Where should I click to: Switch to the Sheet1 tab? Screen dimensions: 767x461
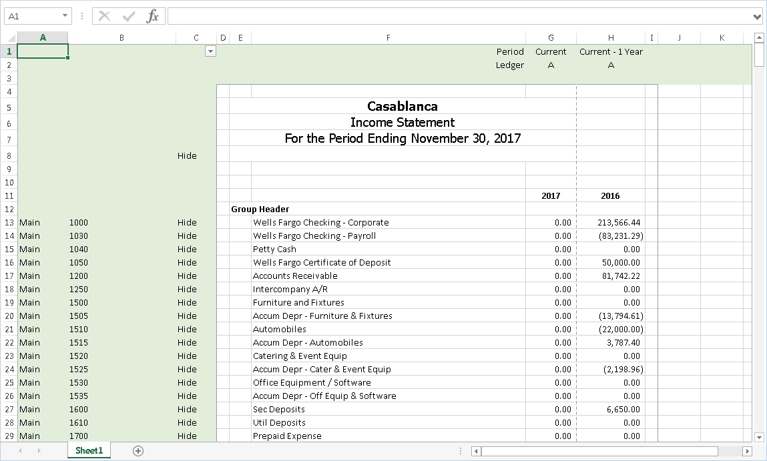click(89, 450)
